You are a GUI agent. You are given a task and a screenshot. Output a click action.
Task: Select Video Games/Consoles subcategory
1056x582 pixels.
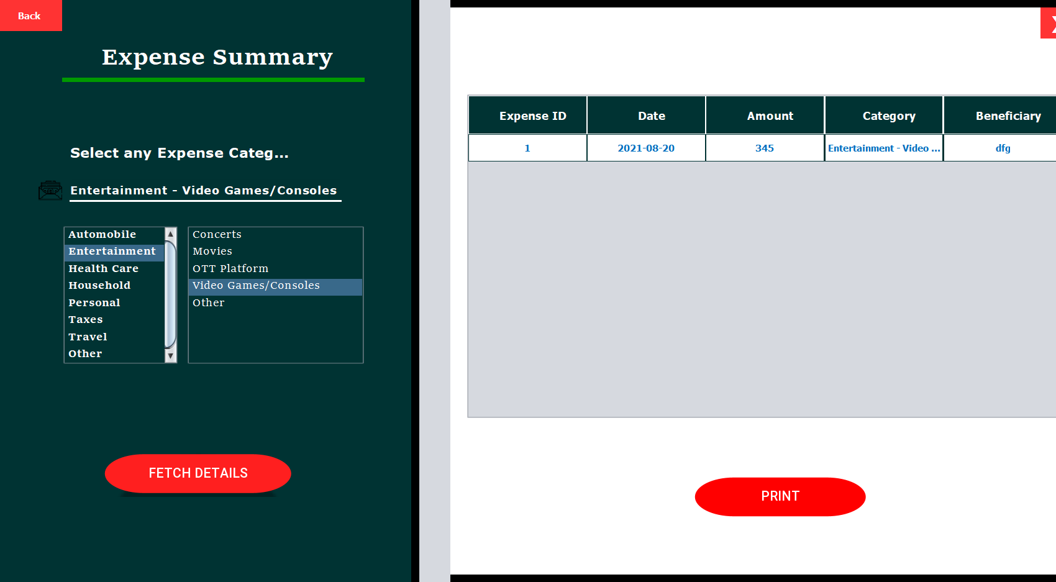click(256, 286)
